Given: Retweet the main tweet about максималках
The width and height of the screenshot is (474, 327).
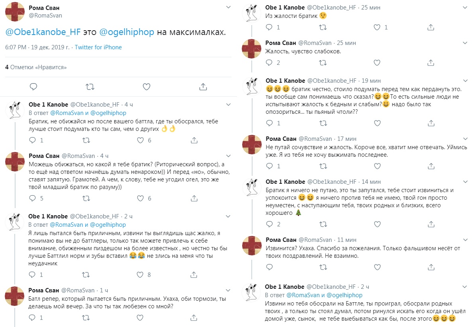Looking at the screenshot, I should (x=90, y=87).
